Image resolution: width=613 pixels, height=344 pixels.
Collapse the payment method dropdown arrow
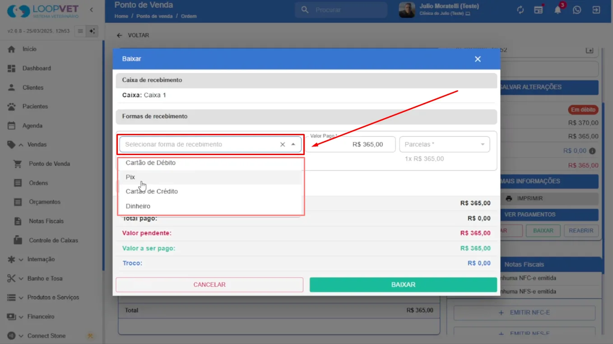point(293,144)
